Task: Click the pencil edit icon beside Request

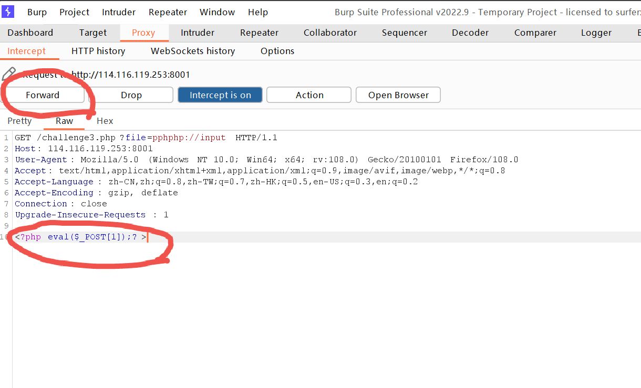Action: coord(9,74)
